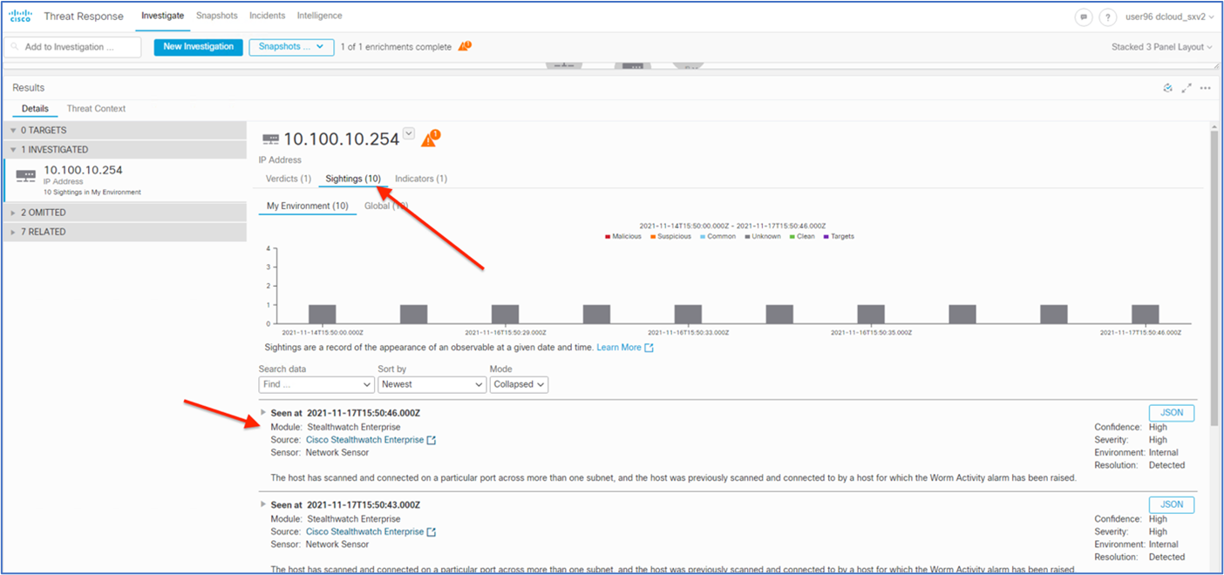Click the search magnifier in Add to Investigation

click(16, 47)
